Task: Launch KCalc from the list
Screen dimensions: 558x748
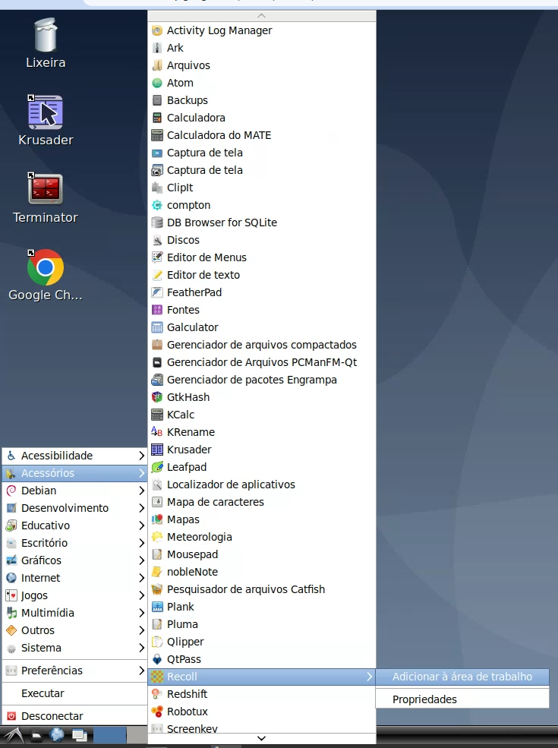Action: point(262,415)
